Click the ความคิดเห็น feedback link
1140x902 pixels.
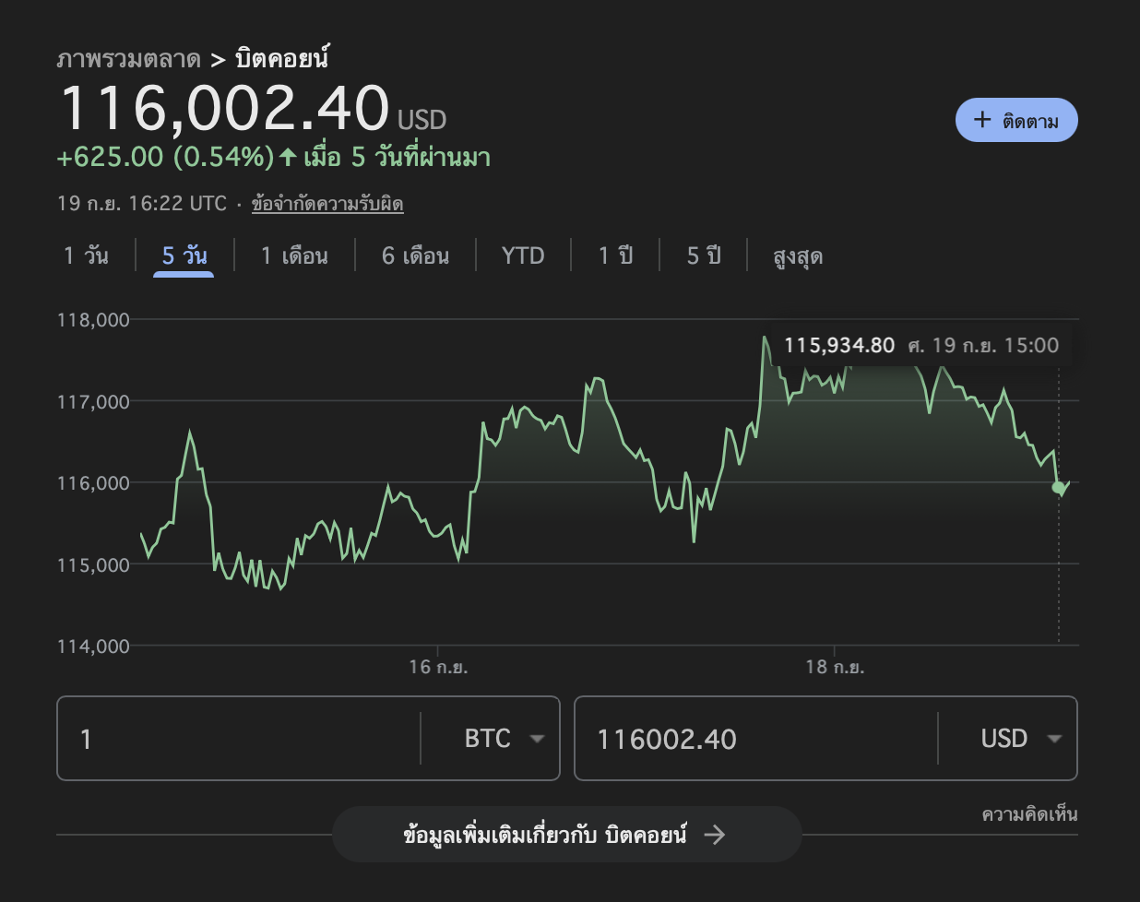point(1029,814)
